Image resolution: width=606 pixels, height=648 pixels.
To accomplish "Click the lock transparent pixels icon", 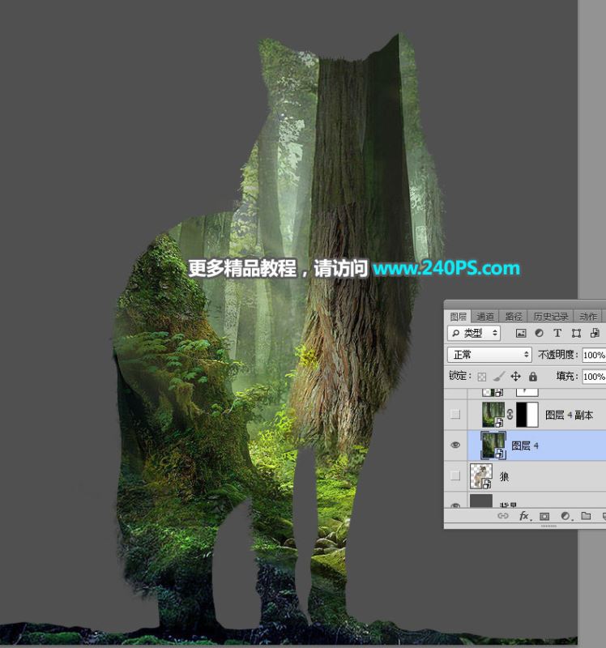I will click(481, 377).
